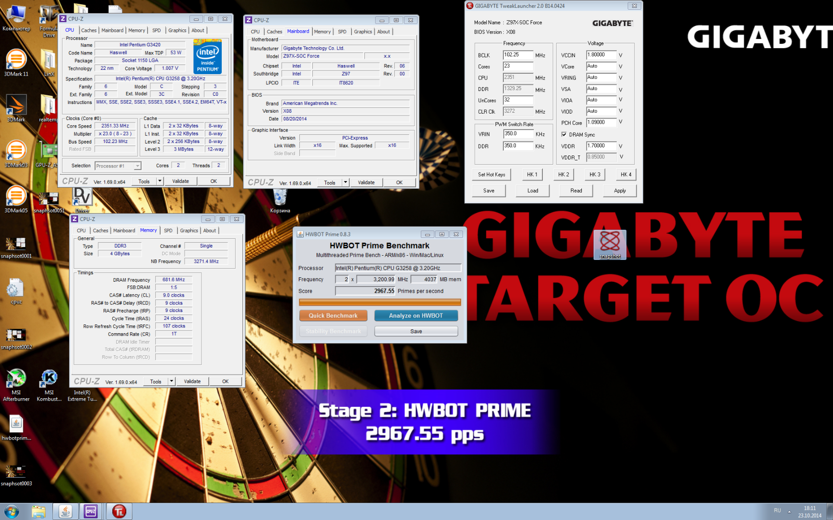Switch to the CPU-Z taskbar button
This screenshot has width=833, height=520.
(91, 511)
